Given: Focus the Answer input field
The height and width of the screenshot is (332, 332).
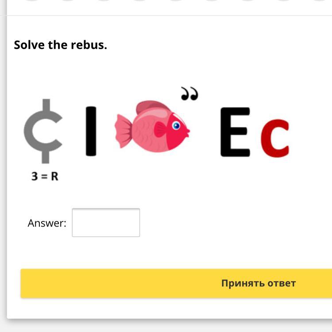Looking at the screenshot, I should (x=106, y=223).
